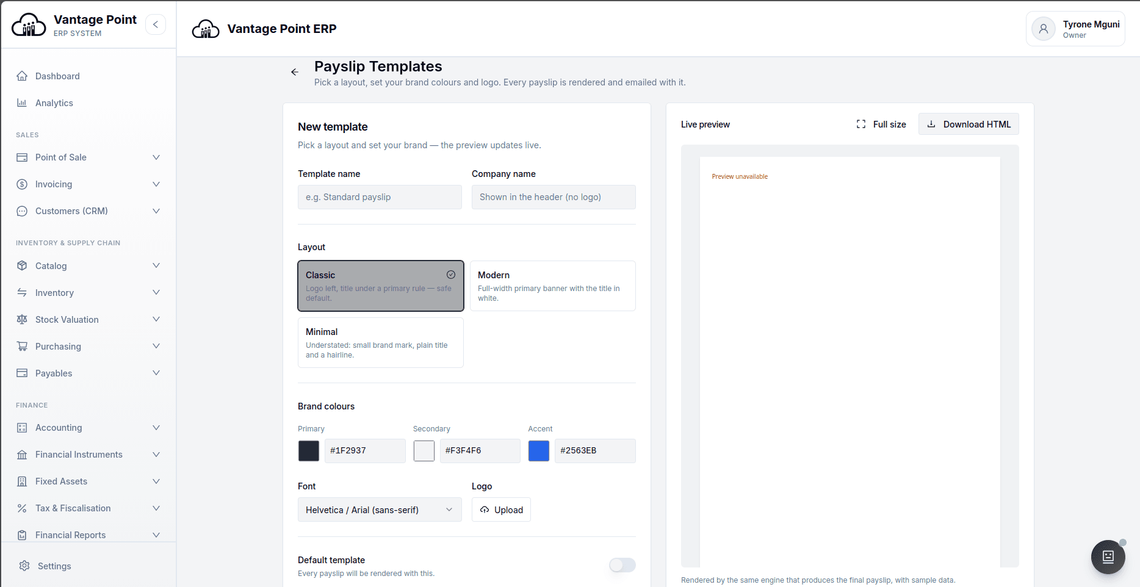Open the Accent blue colour swatch
Viewport: 1140px width, 587px height.
(x=539, y=450)
